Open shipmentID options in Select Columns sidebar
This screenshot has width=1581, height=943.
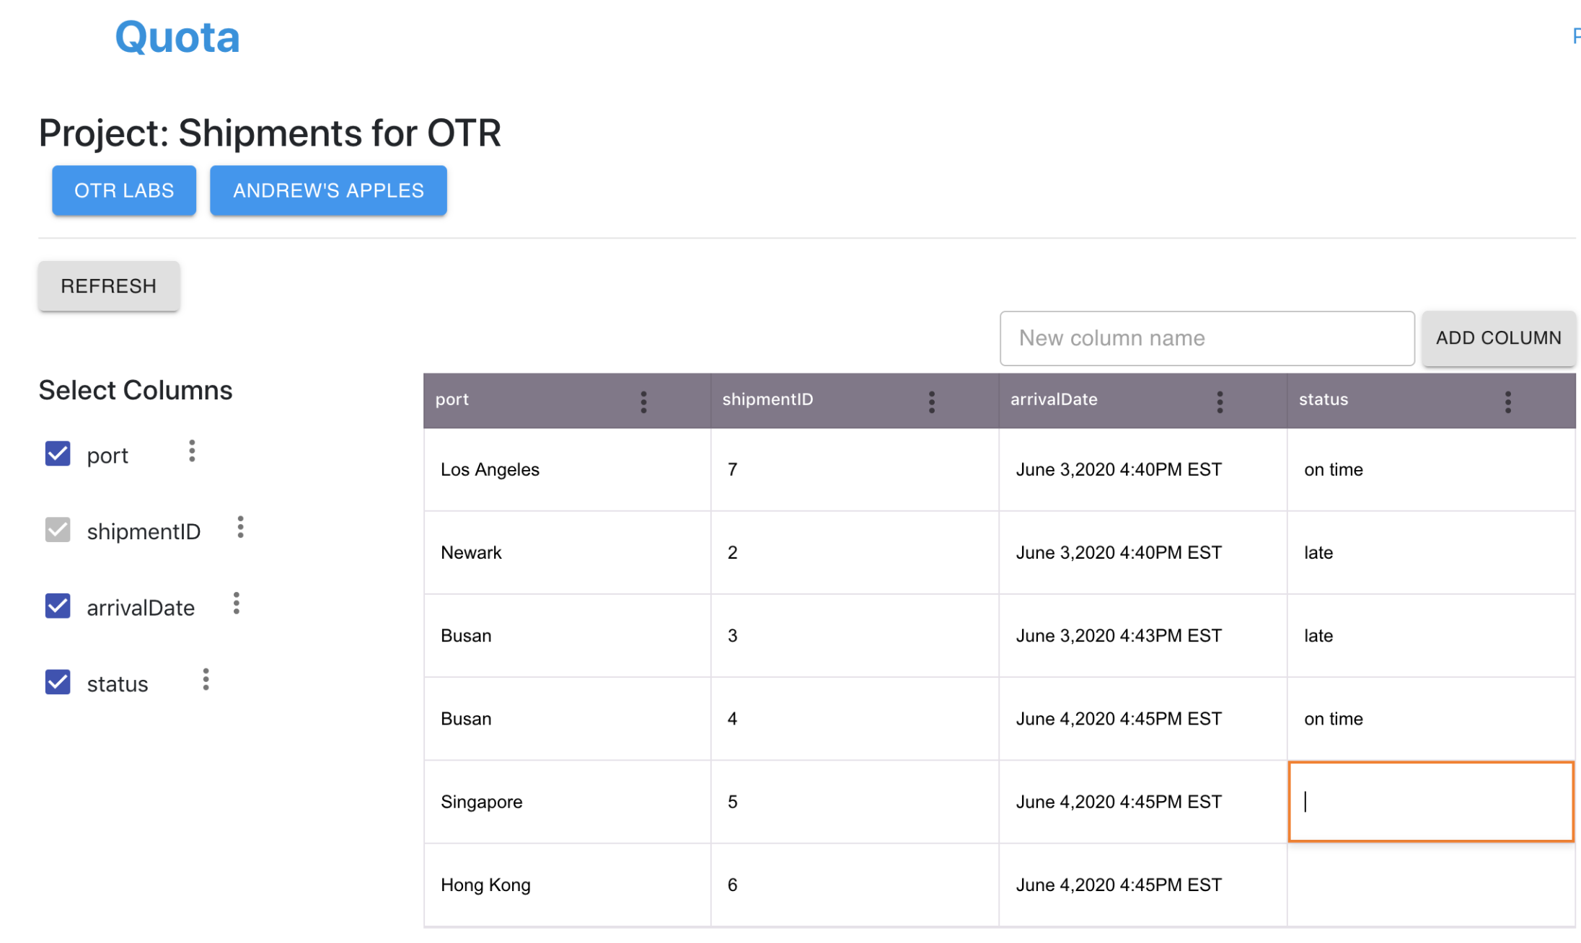(240, 528)
